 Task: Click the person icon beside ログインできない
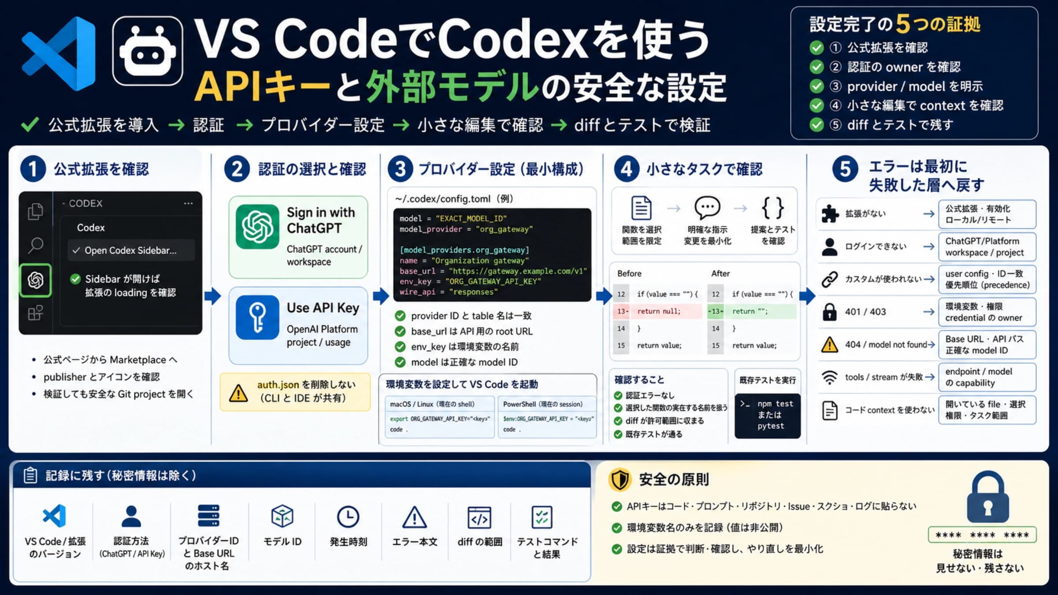(x=830, y=247)
